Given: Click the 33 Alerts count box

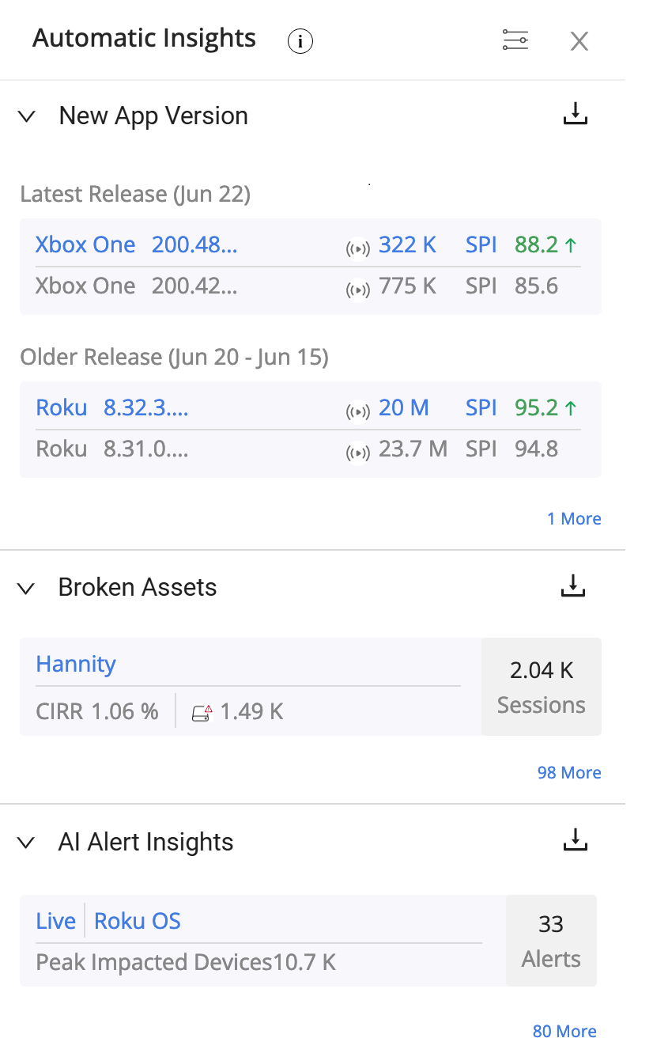Looking at the screenshot, I should [551, 941].
